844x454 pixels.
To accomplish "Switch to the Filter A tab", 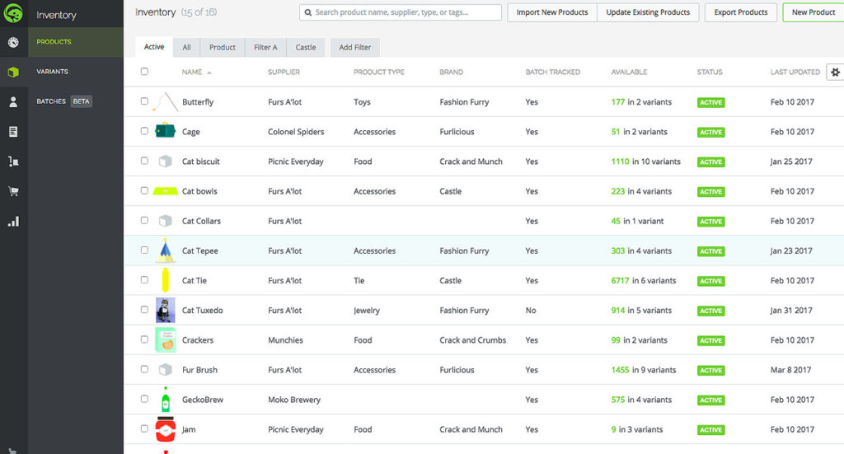I will [265, 47].
